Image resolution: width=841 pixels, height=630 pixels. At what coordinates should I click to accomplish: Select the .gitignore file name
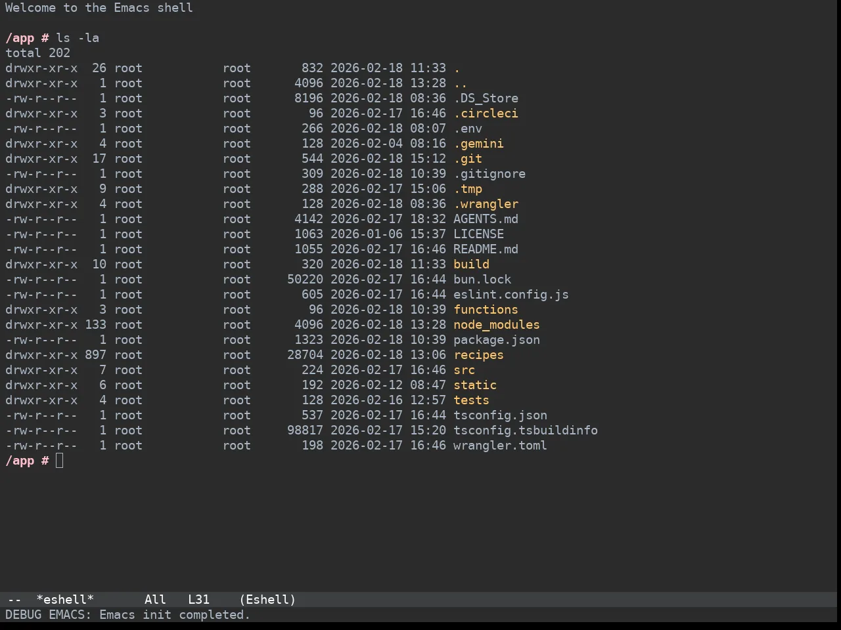[489, 174]
